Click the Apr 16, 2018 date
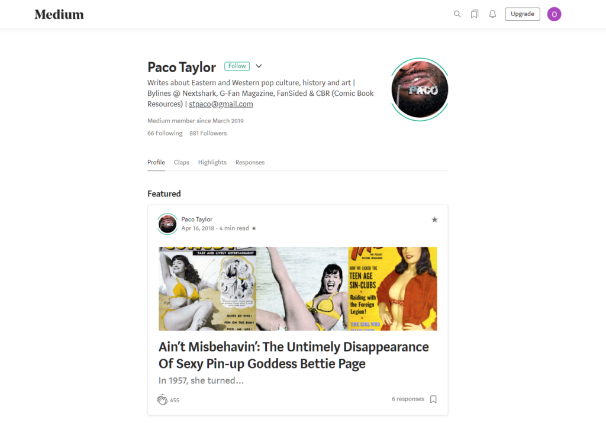 (x=198, y=228)
